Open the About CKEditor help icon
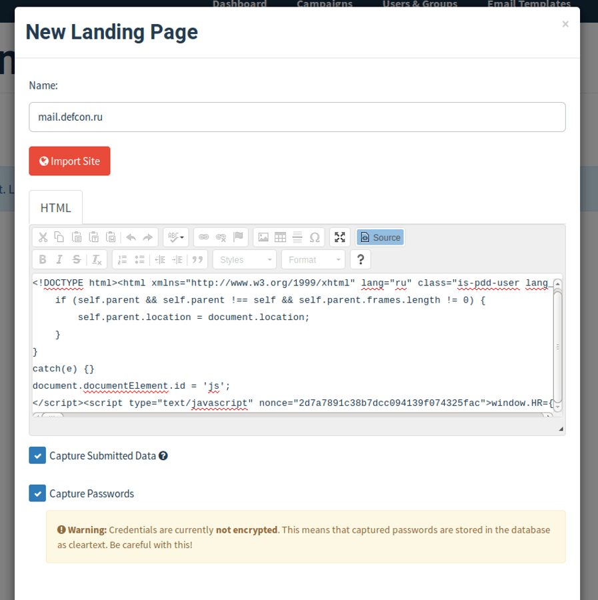This screenshot has width=598, height=600. point(360,259)
